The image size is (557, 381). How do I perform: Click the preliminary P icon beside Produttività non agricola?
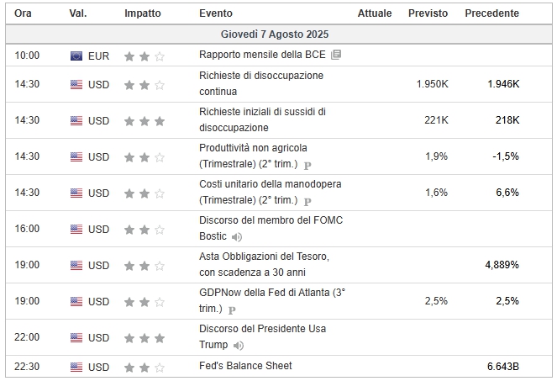(x=307, y=165)
